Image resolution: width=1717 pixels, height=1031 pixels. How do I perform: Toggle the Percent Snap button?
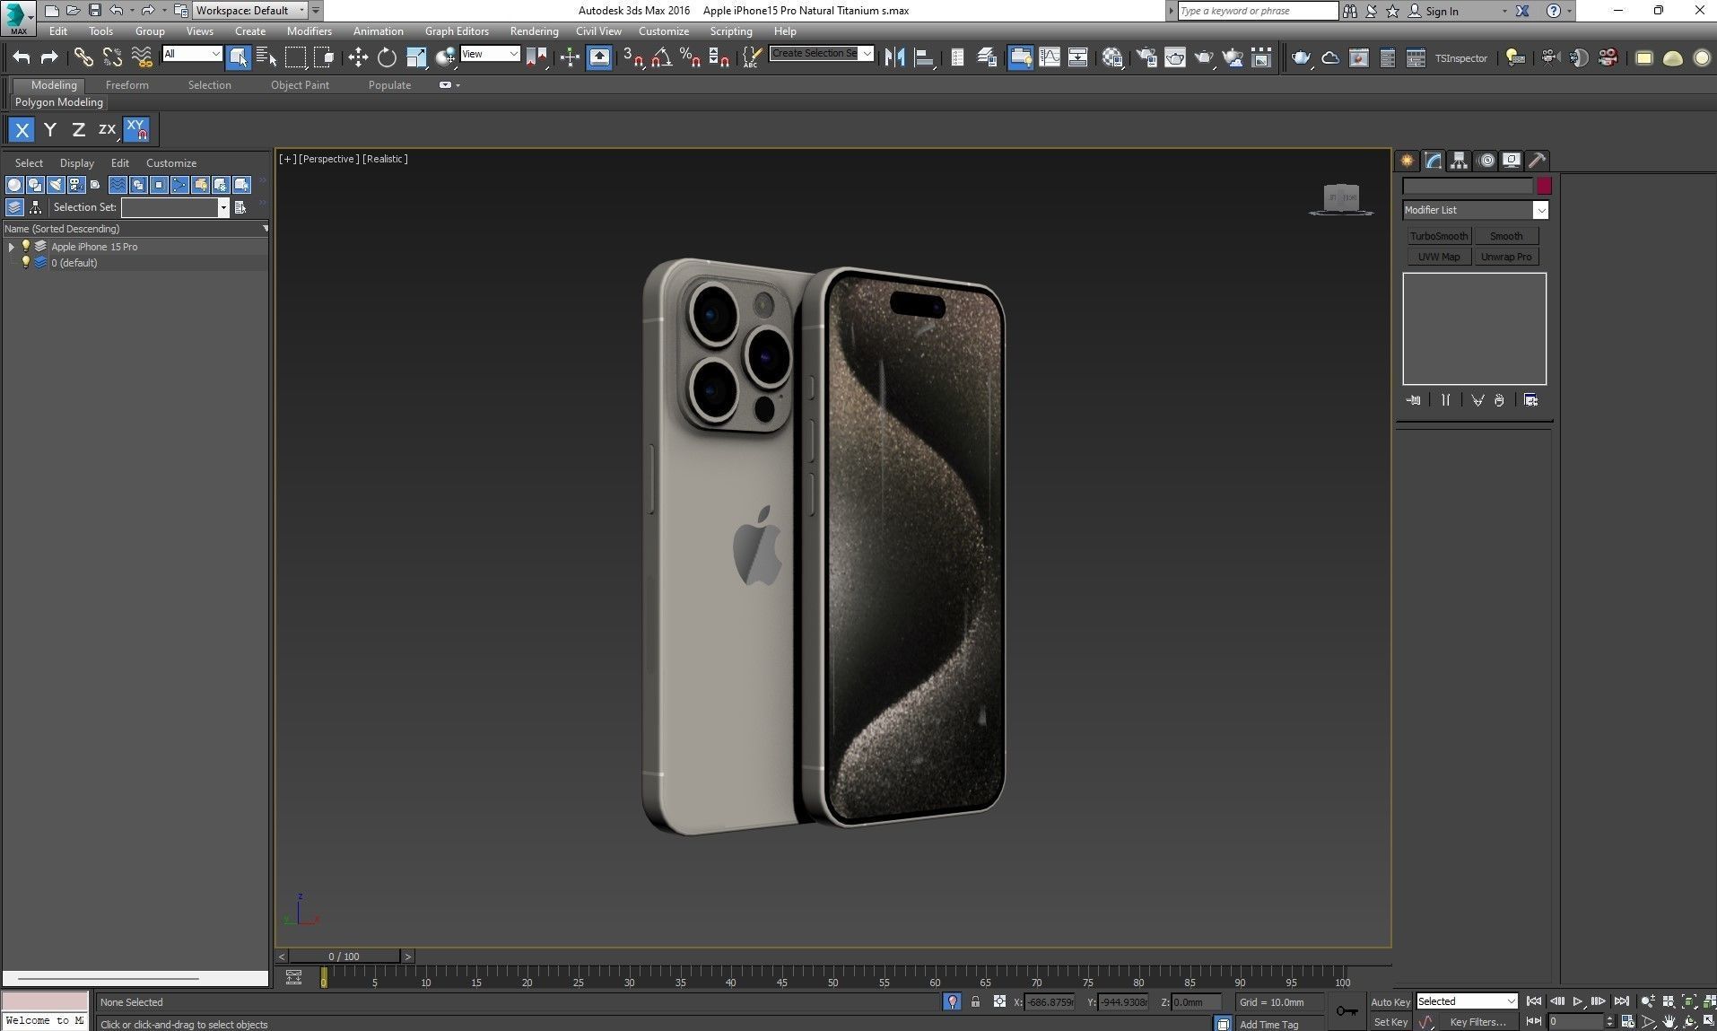click(x=690, y=57)
